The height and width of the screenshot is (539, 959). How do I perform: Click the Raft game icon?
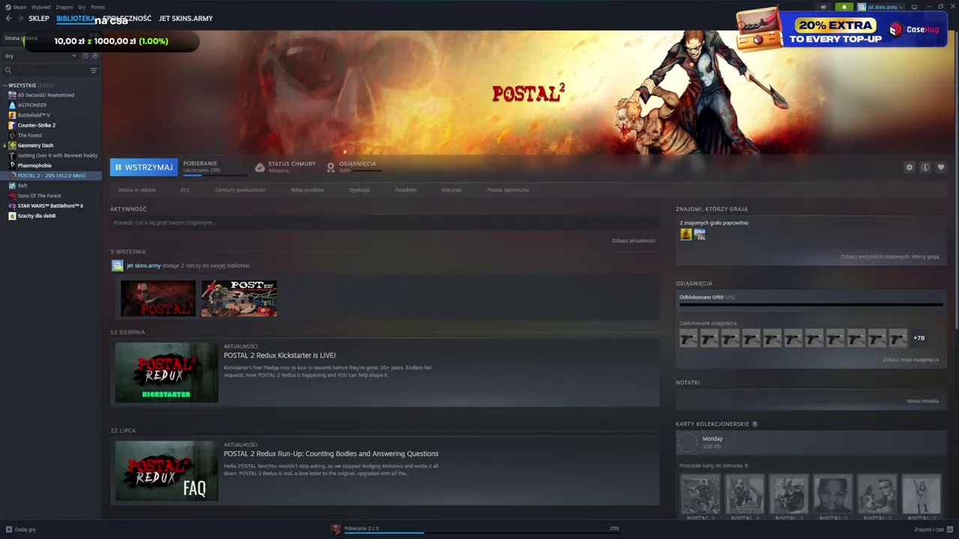pos(12,186)
